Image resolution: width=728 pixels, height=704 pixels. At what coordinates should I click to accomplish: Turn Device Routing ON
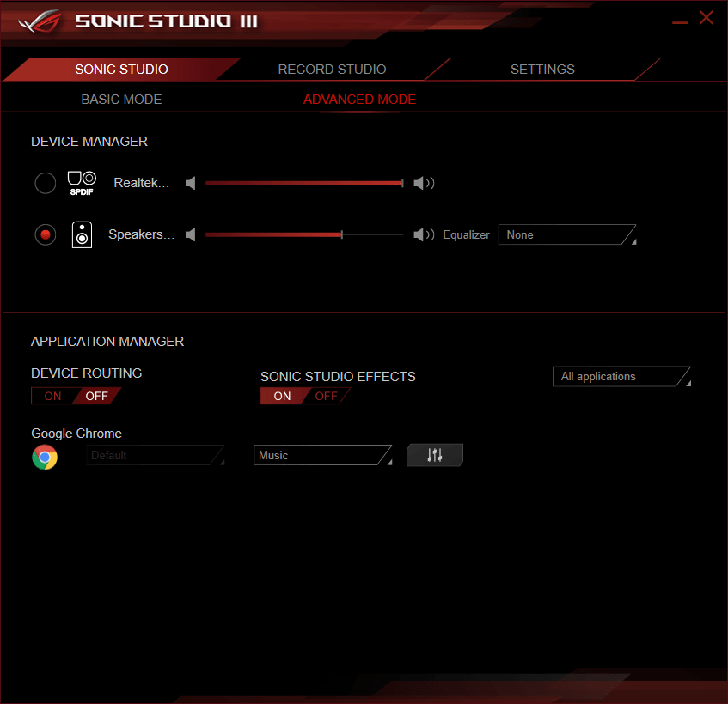coord(52,396)
